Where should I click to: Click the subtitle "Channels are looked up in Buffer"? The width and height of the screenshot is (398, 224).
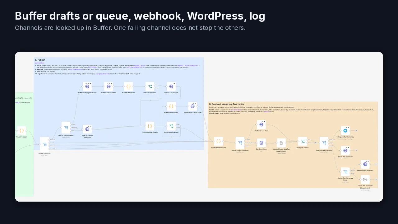tap(63, 28)
